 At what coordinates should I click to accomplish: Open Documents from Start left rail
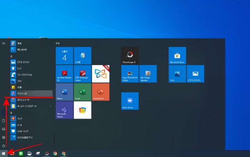4,121
